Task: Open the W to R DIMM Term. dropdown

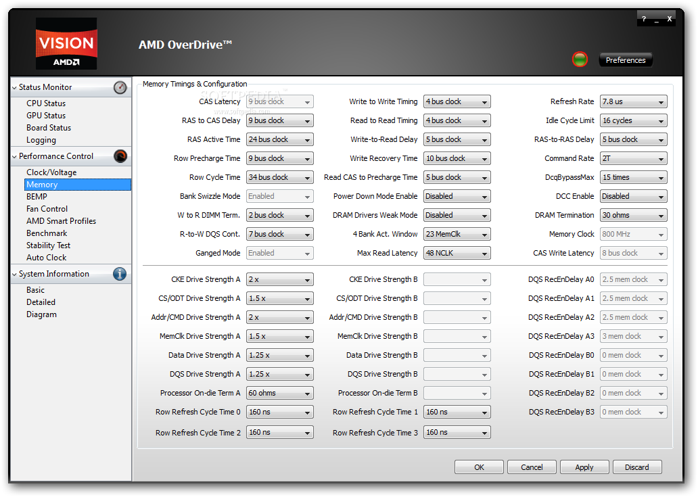Action: [x=279, y=215]
